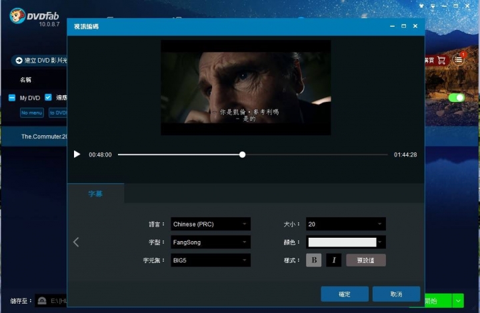Open the 字元集 BIG5 dropdown
Image resolution: width=480 pixels, height=313 pixels.
(211, 260)
